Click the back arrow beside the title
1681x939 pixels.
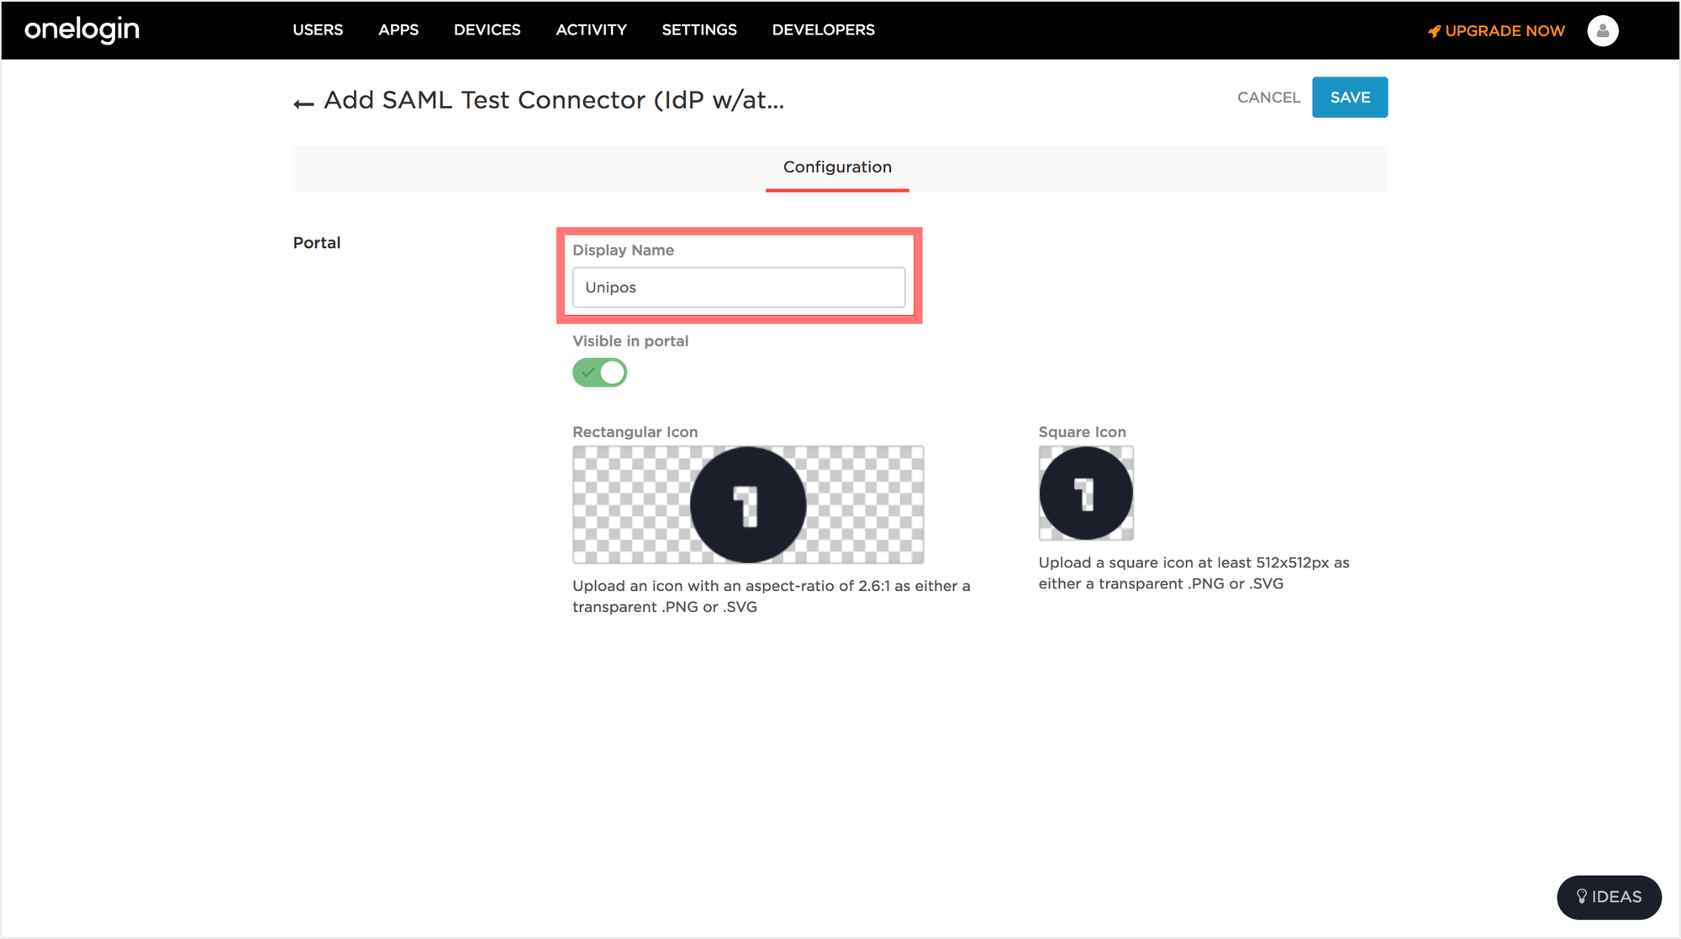[x=303, y=103]
